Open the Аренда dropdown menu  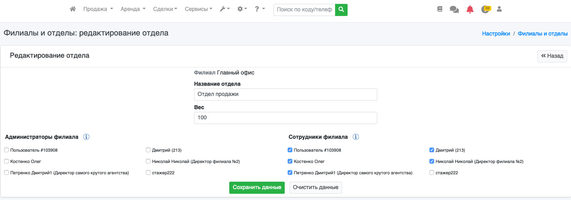[x=133, y=9]
